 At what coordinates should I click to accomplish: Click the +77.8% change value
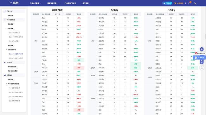pos(79,102)
